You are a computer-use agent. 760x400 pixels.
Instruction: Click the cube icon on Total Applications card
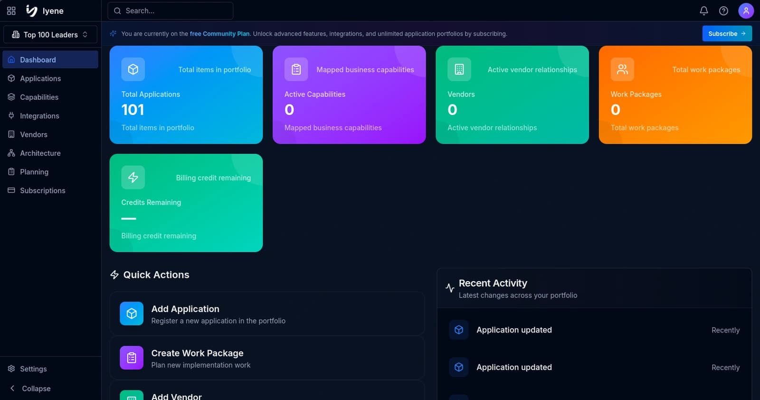(x=133, y=69)
